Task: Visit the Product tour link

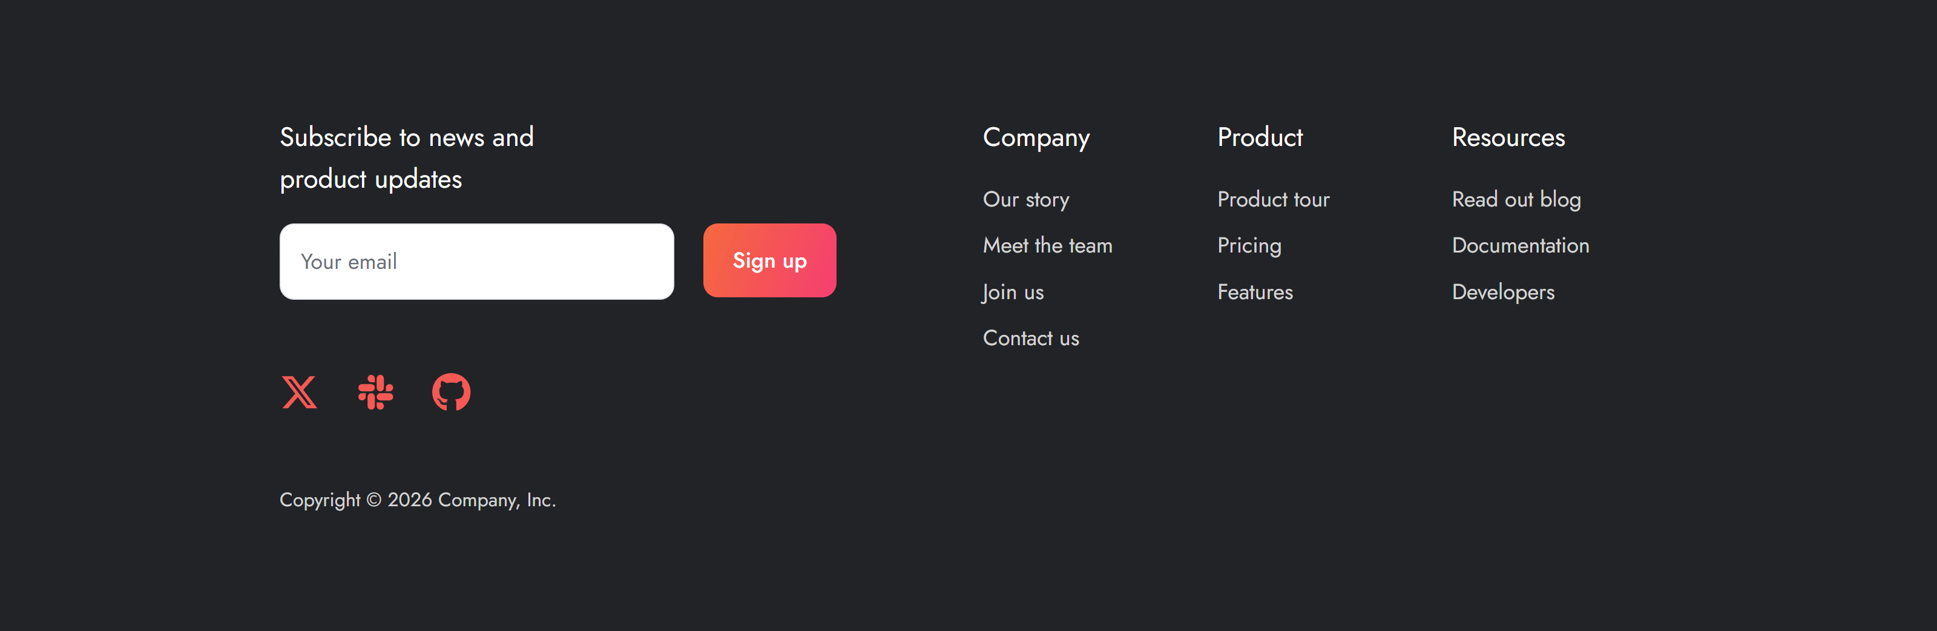Action: click(x=1273, y=199)
